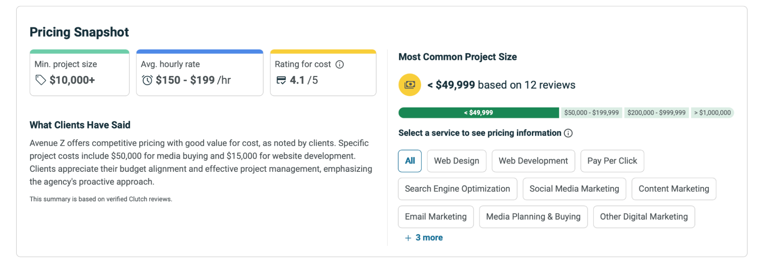Select Email Marketing service chip
This screenshot has height=273, width=768.
click(436, 217)
